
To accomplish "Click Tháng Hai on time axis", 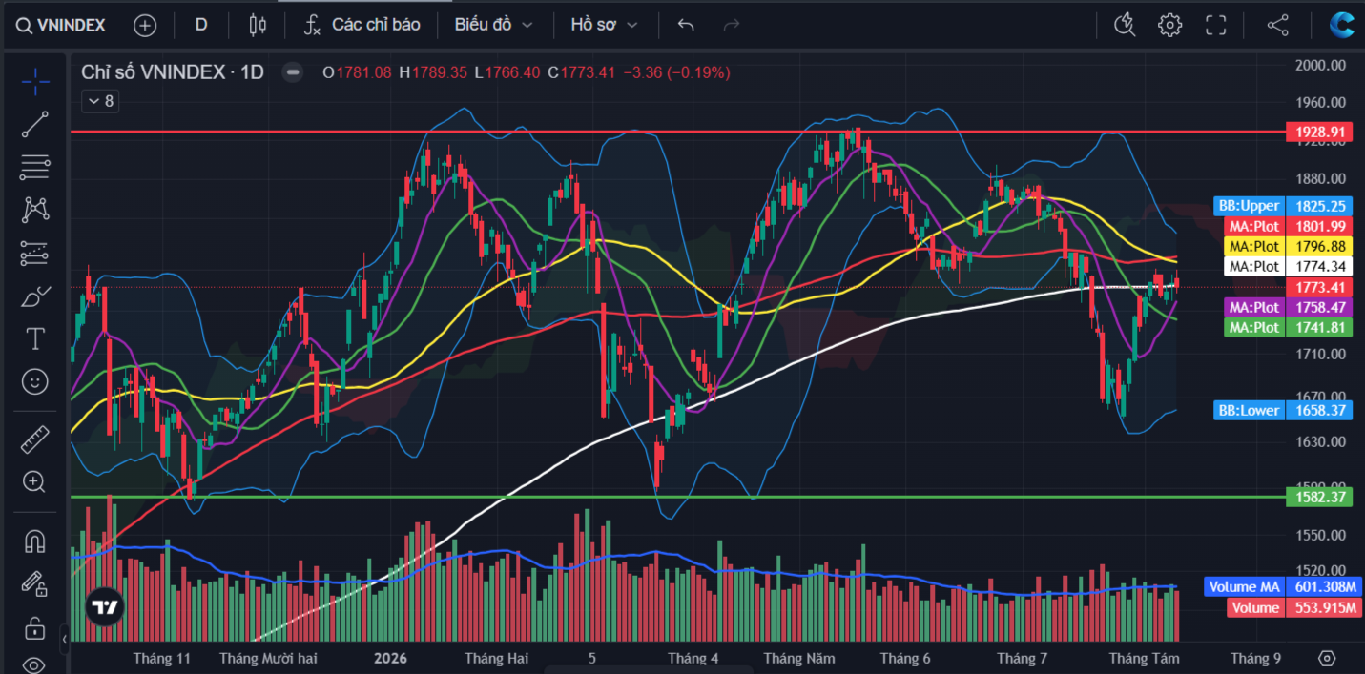I will pyautogui.click(x=496, y=659).
